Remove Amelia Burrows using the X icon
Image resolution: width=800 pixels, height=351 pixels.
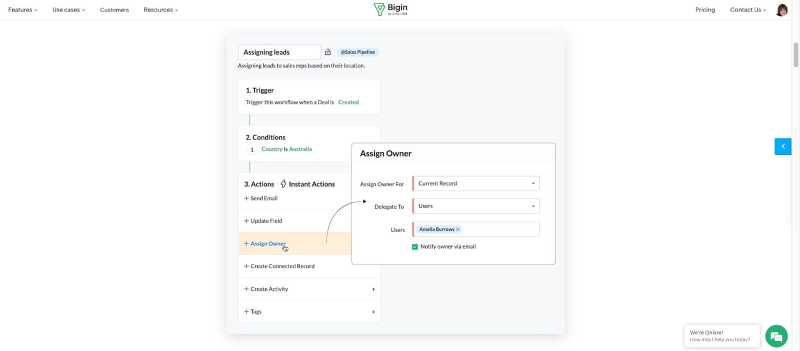point(457,229)
